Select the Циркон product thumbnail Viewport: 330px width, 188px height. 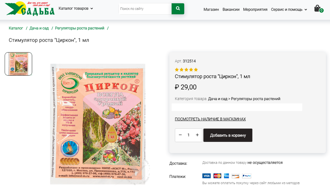pyautogui.click(x=18, y=64)
